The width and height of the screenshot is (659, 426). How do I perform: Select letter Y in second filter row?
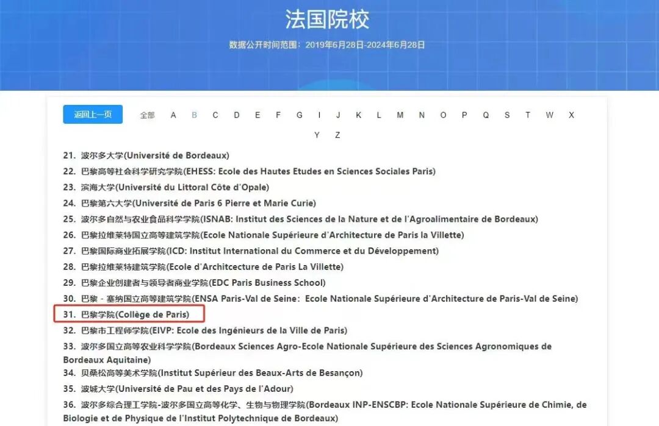[x=317, y=135]
